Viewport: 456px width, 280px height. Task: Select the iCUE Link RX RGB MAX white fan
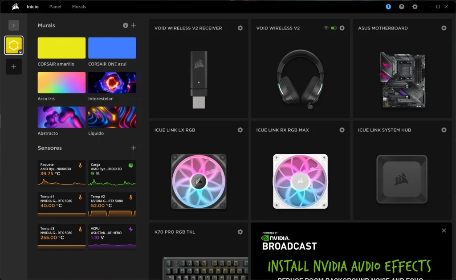301,181
